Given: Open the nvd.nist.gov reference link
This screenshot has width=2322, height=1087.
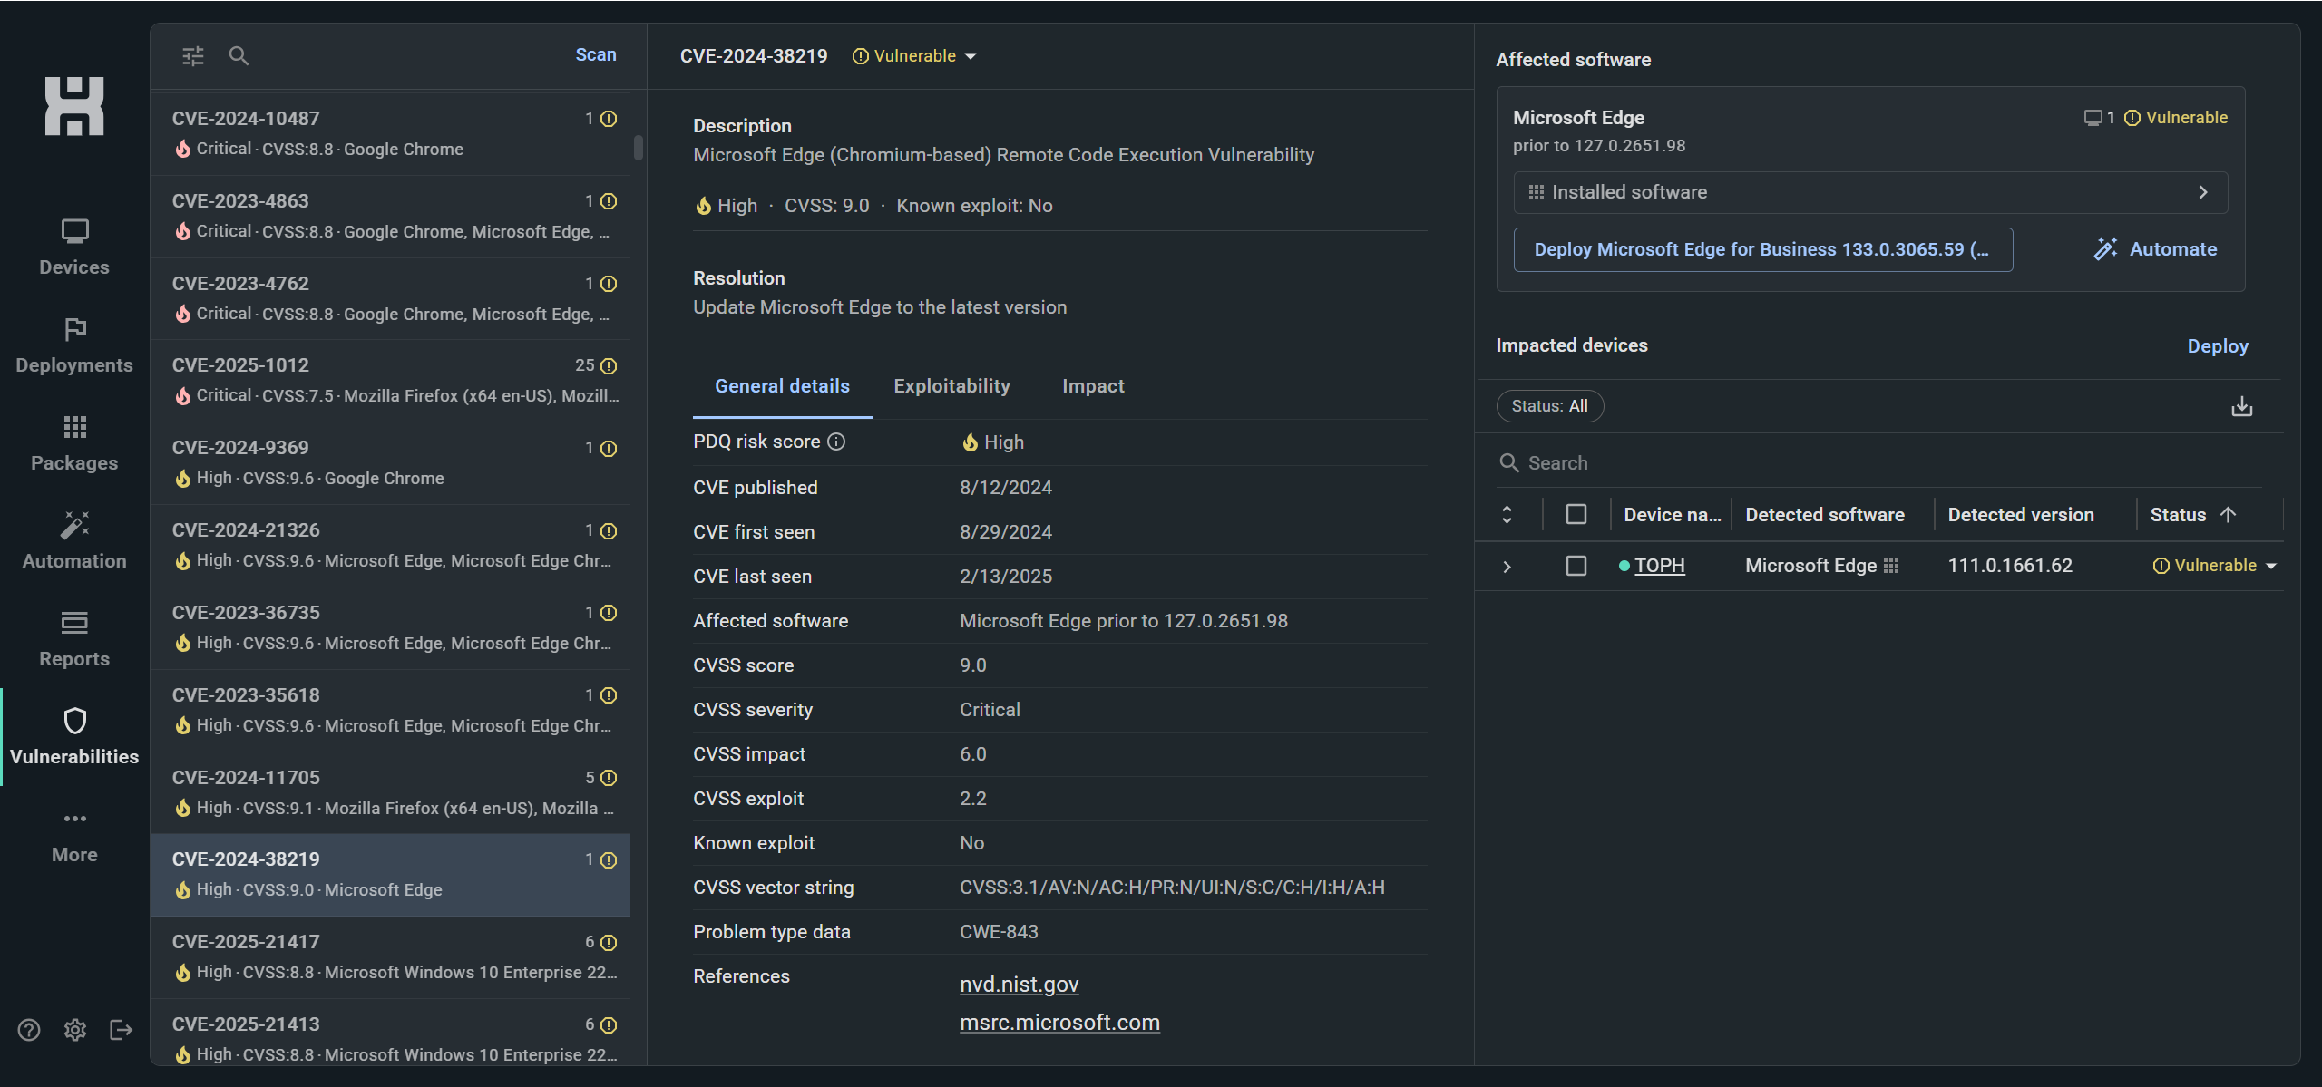Looking at the screenshot, I should [1019, 985].
